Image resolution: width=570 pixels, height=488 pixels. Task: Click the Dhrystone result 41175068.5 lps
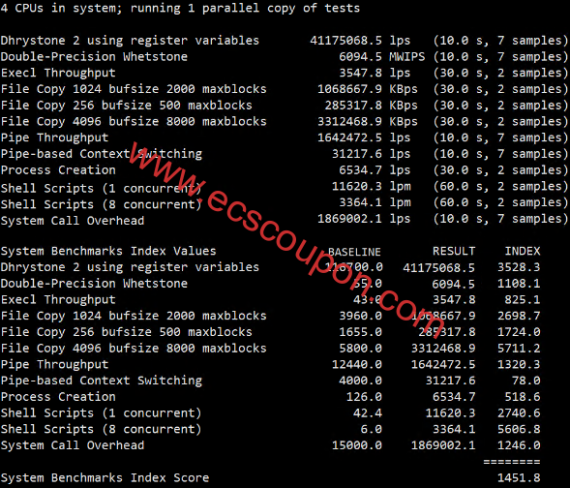[x=360, y=41]
